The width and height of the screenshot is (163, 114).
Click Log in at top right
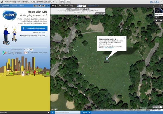coord(160,6)
